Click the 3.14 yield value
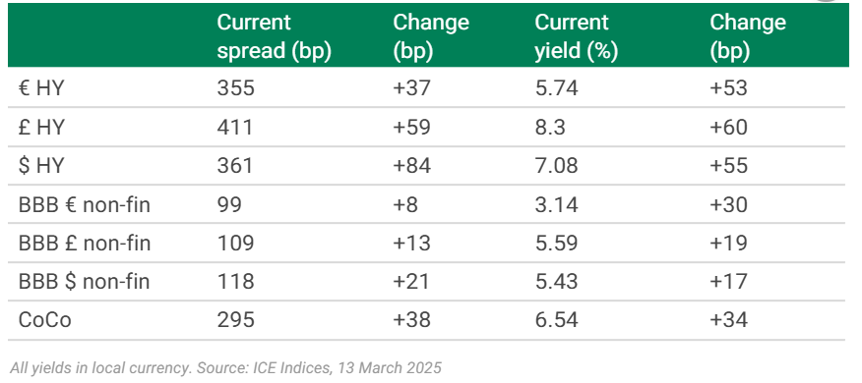 (556, 204)
